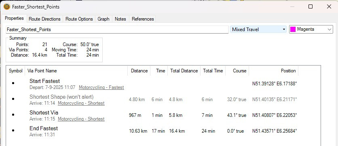Select the Shortest Via waypoint dot symbol
The height and width of the screenshot is (146, 338).
coord(13,114)
